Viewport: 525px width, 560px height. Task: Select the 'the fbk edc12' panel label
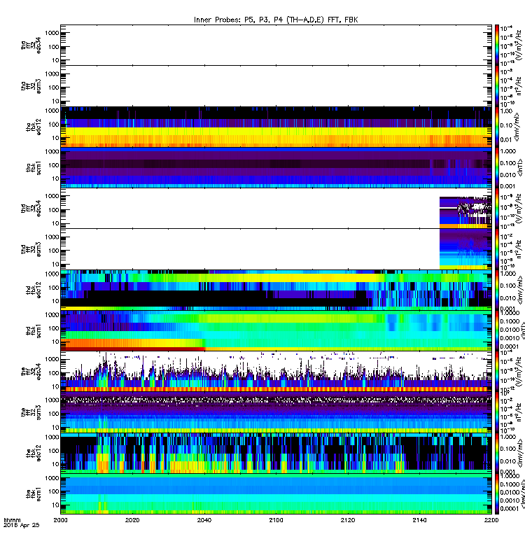point(34,453)
